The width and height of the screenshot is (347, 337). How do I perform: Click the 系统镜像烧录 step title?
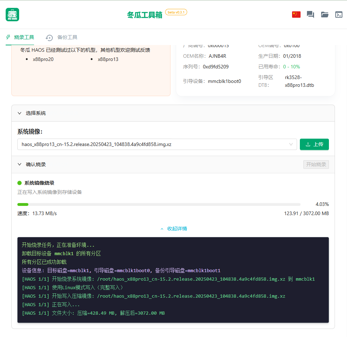pyautogui.click(x=39, y=183)
